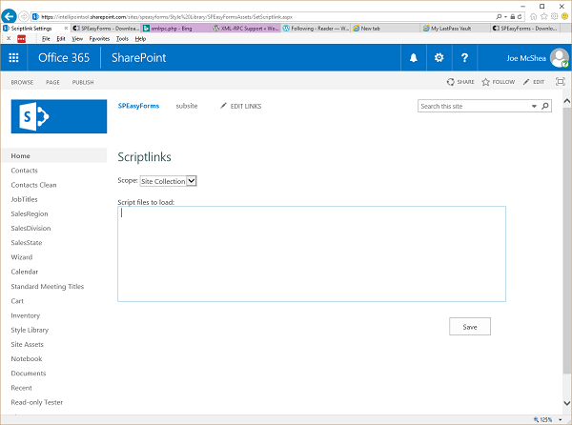Click the red LastPass toolbar icon
Image resolution: width=572 pixels, height=425 pixels.
point(22,39)
